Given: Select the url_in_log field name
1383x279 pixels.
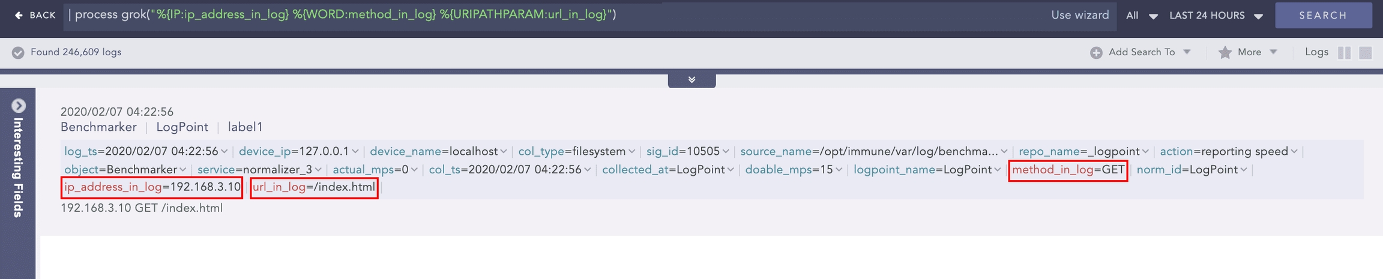Looking at the screenshot, I should 279,187.
